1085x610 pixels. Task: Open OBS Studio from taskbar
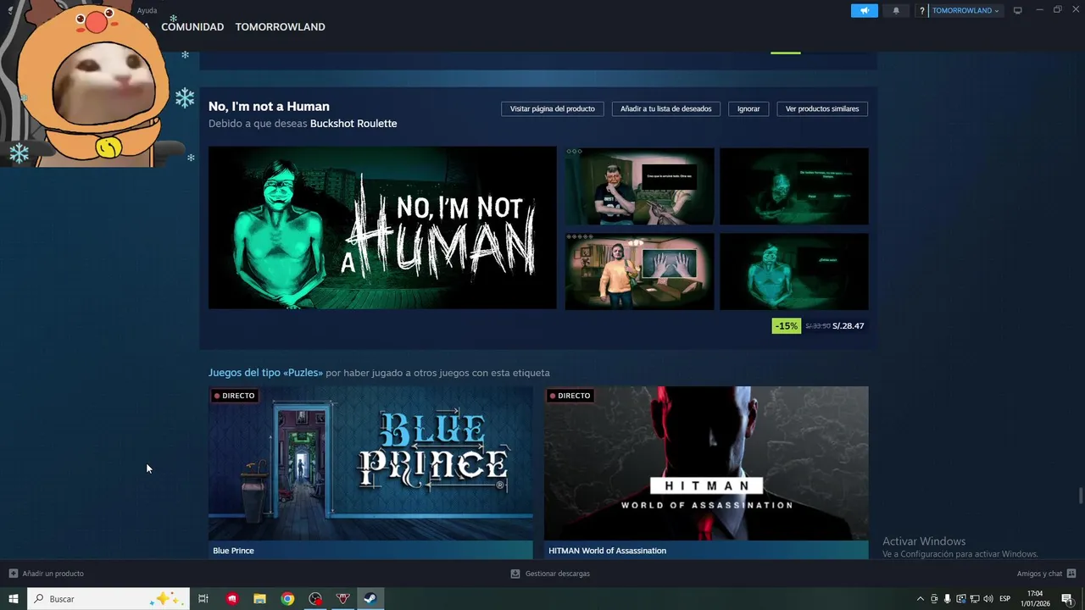coord(315,599)
